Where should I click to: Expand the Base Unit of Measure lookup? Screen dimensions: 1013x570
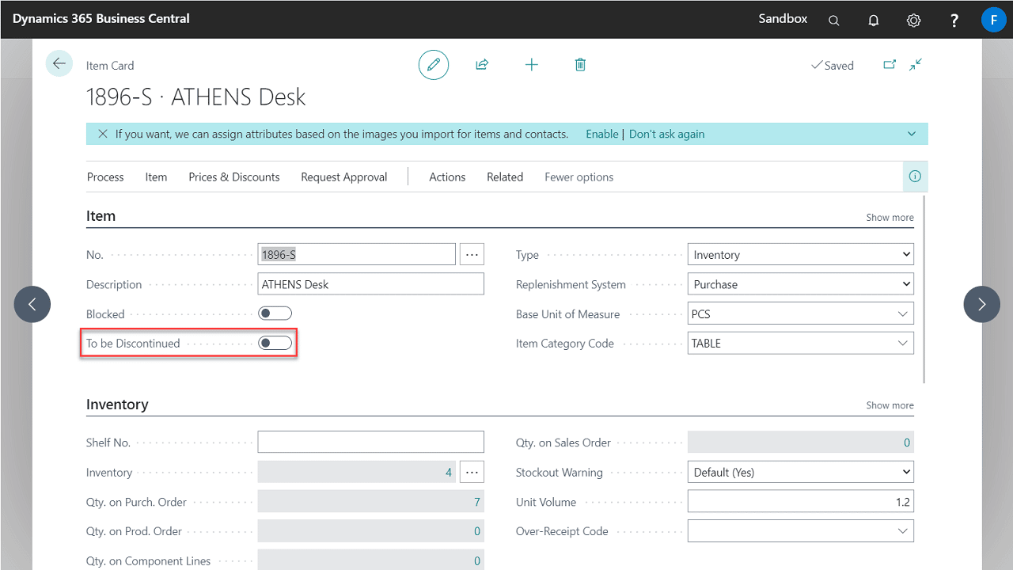[x=903, y=313]
